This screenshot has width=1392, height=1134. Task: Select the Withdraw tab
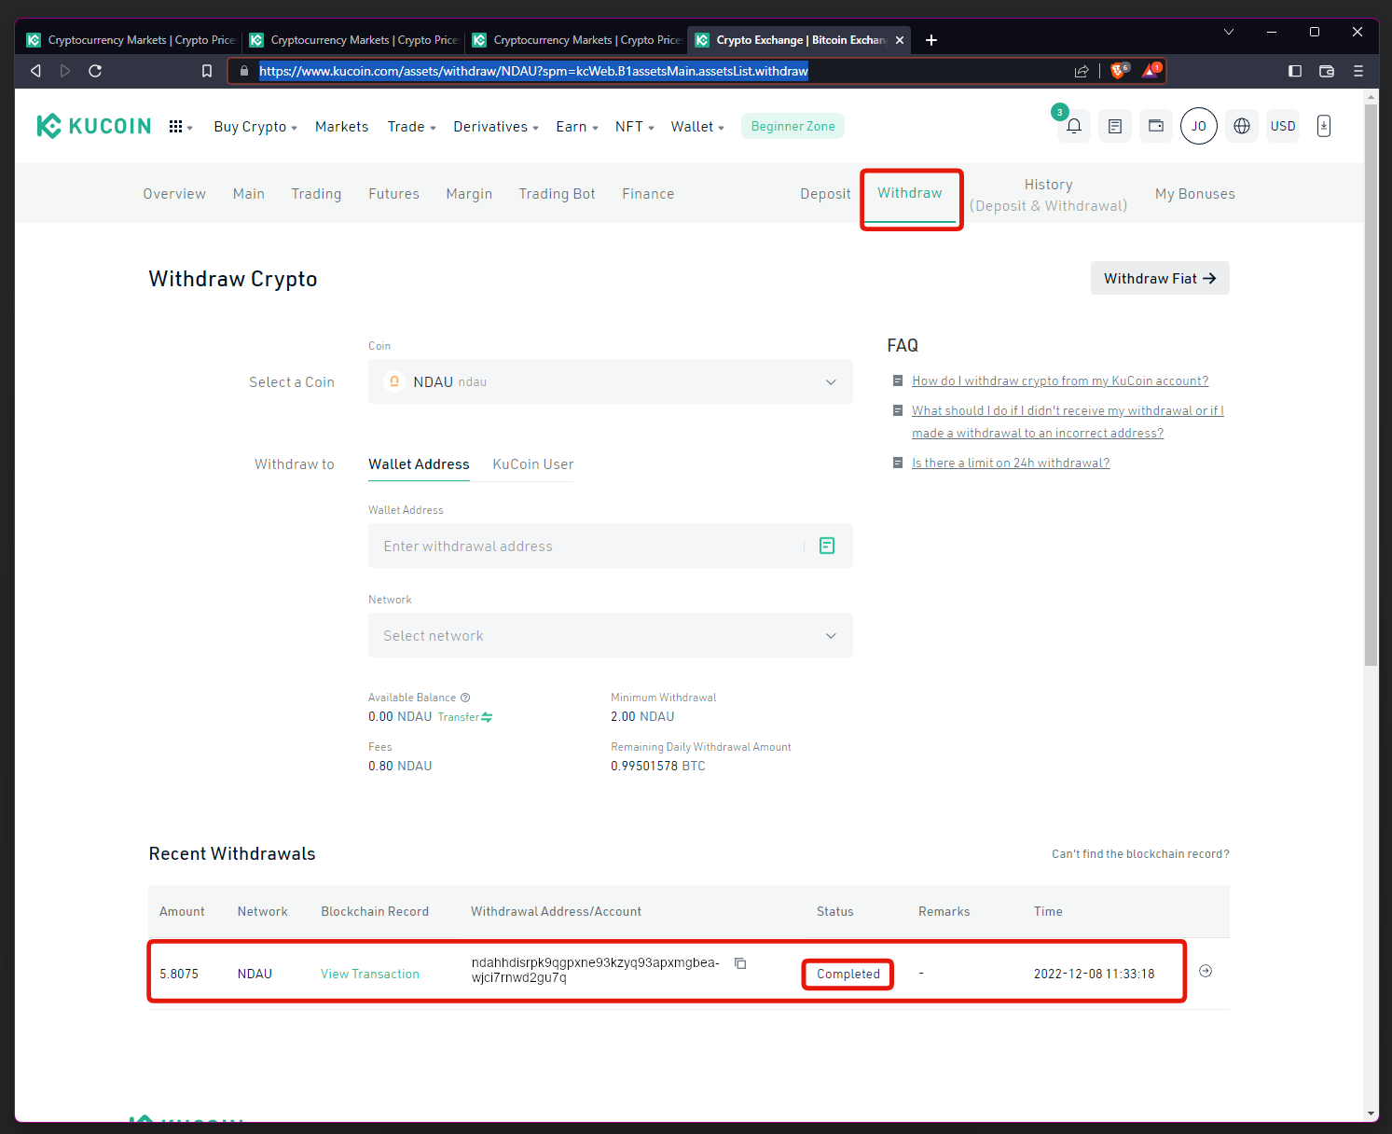[x=910, y=193]
